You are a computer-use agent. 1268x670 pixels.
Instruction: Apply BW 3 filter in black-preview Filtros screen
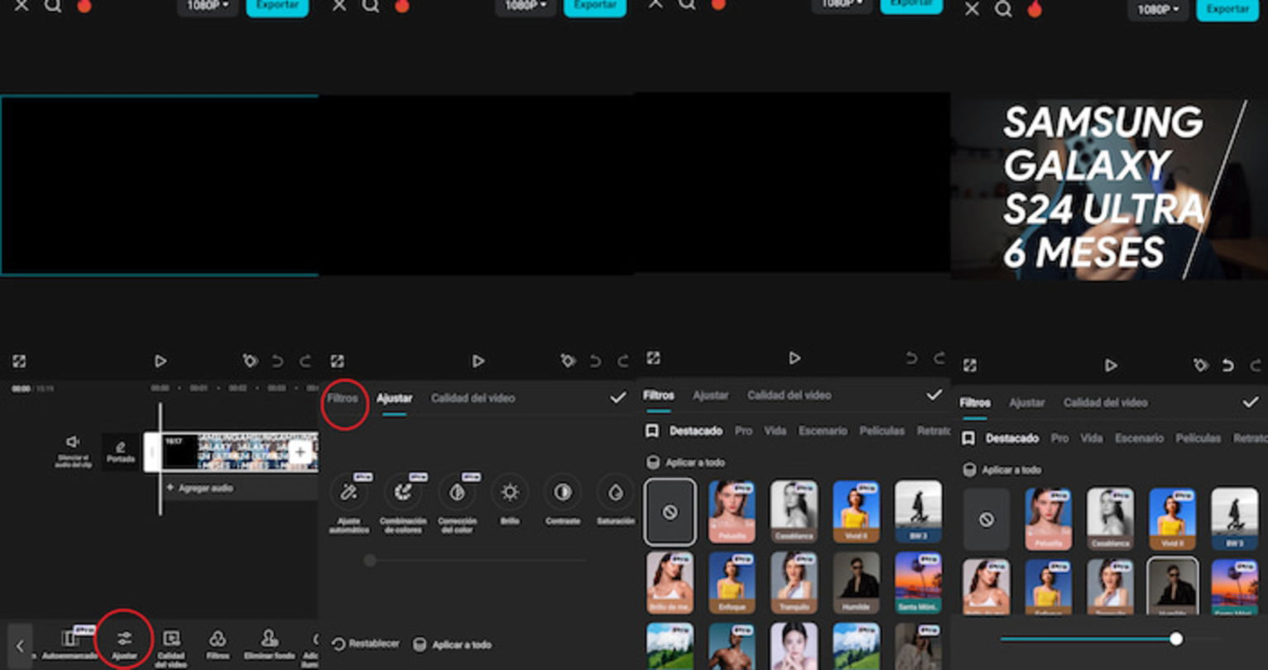pyautogui.click(x=918, y=512)
